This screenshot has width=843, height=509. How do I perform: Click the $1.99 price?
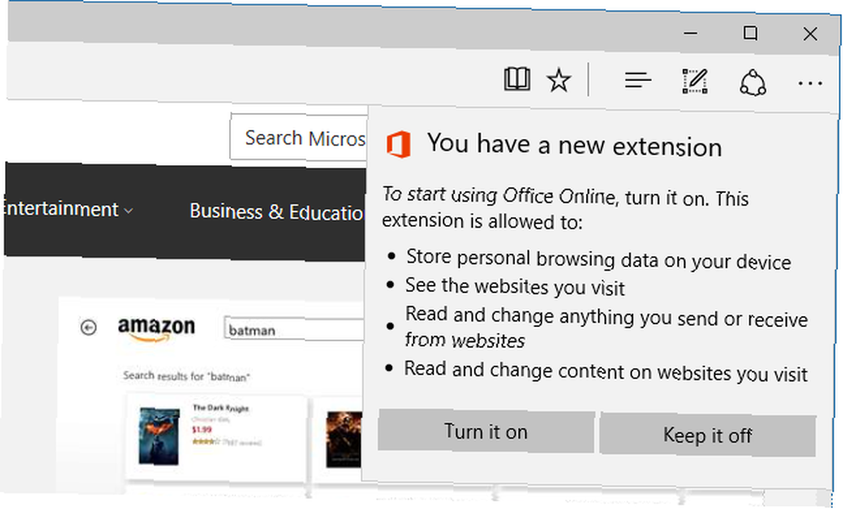click(201, 430)
